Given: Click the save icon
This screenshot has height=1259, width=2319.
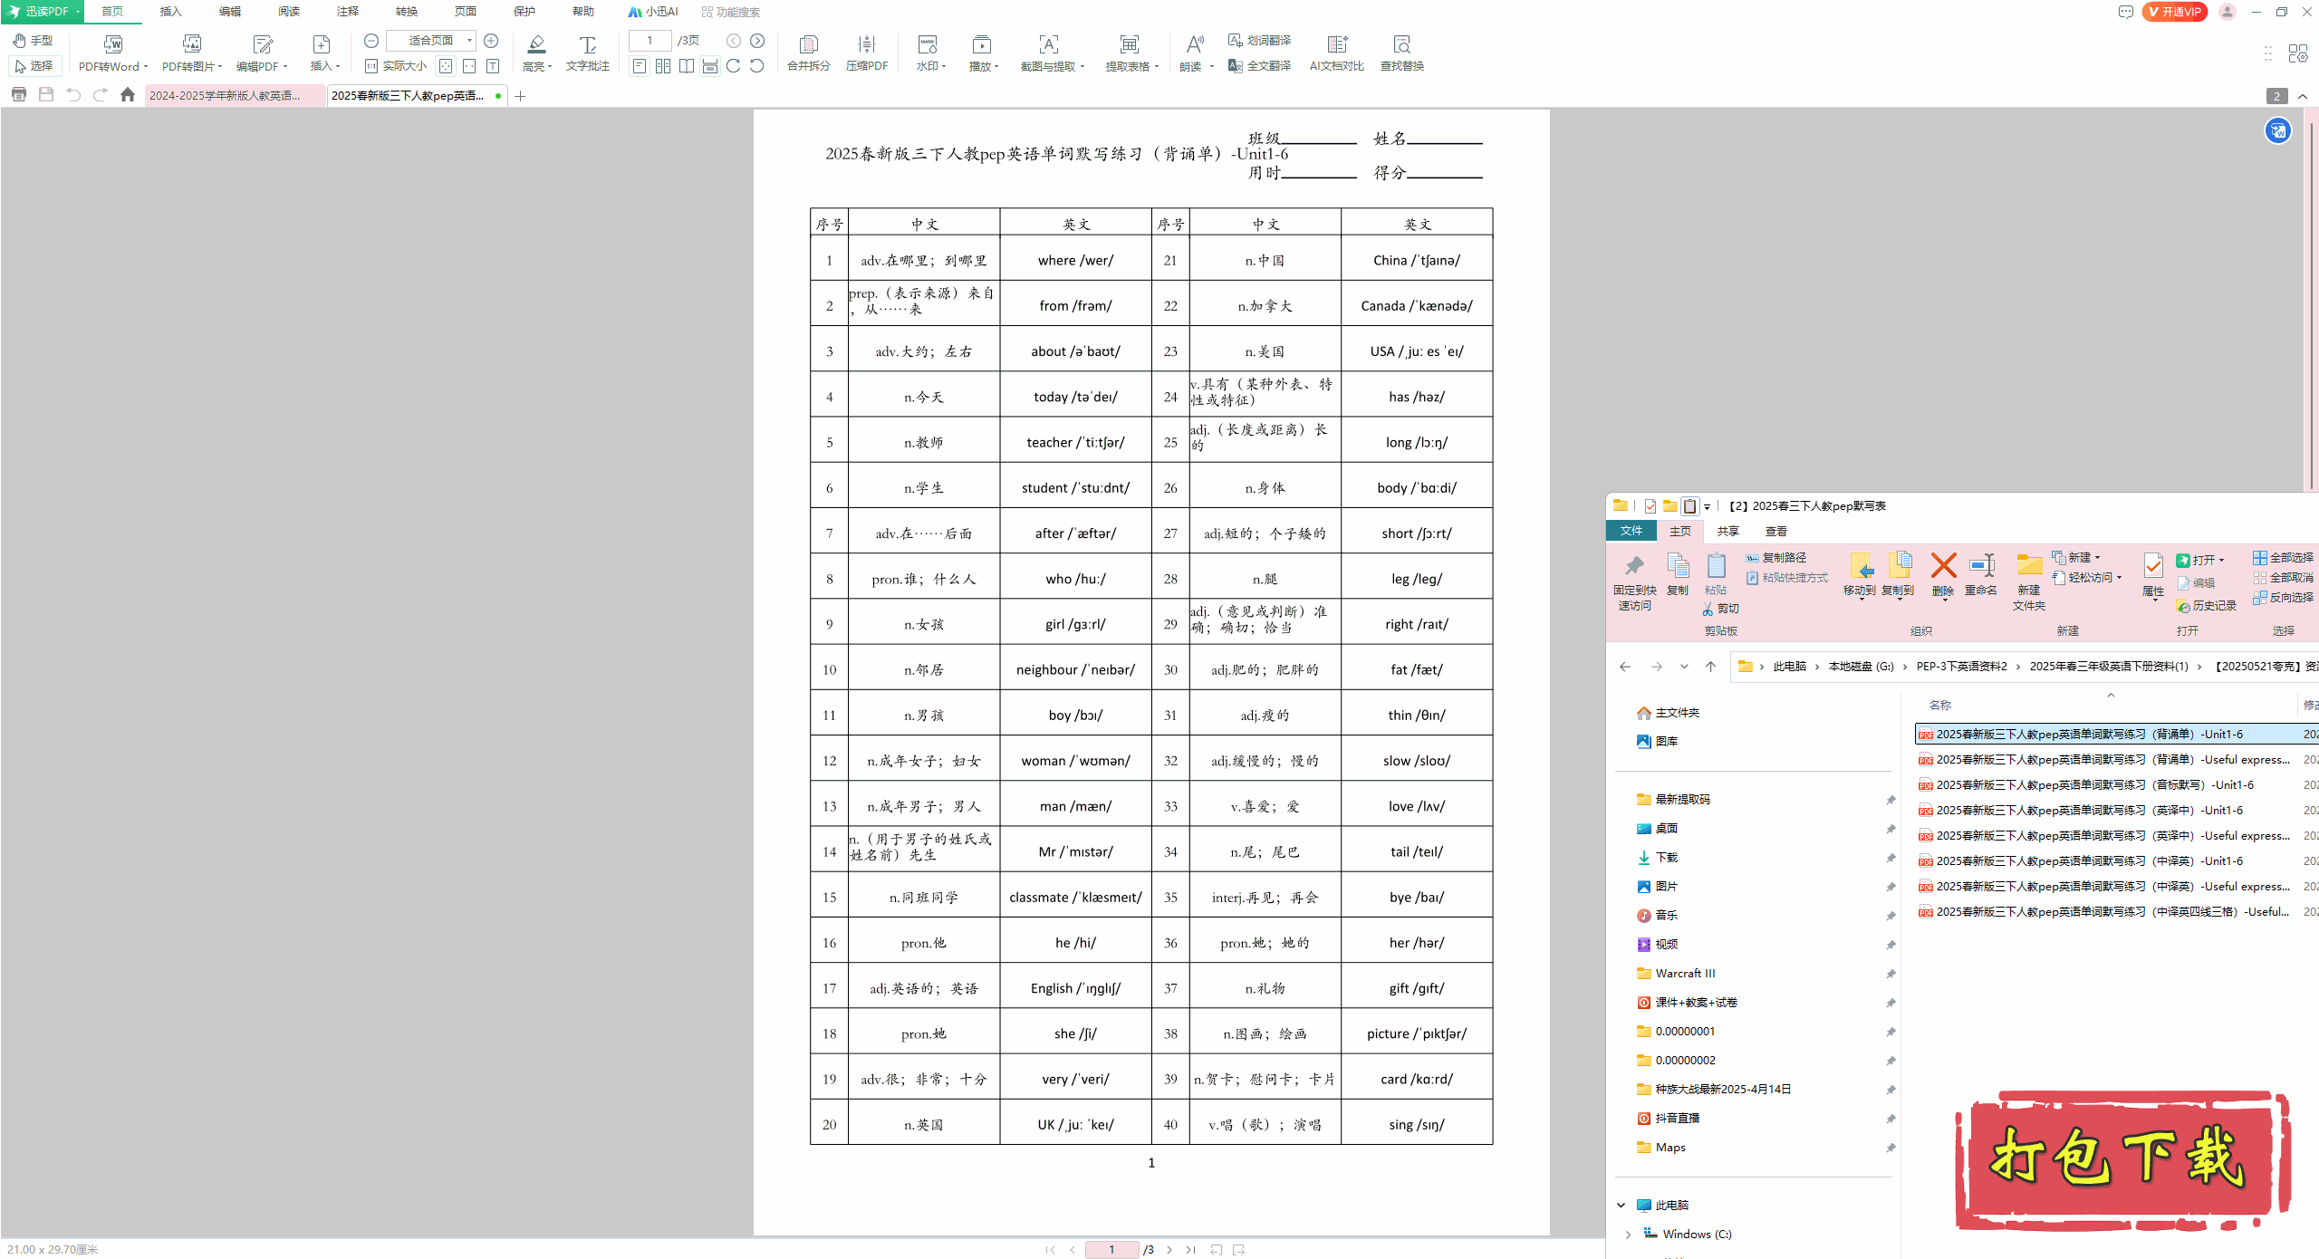Looking at the screenshot, I should click(x=46, y=95).
